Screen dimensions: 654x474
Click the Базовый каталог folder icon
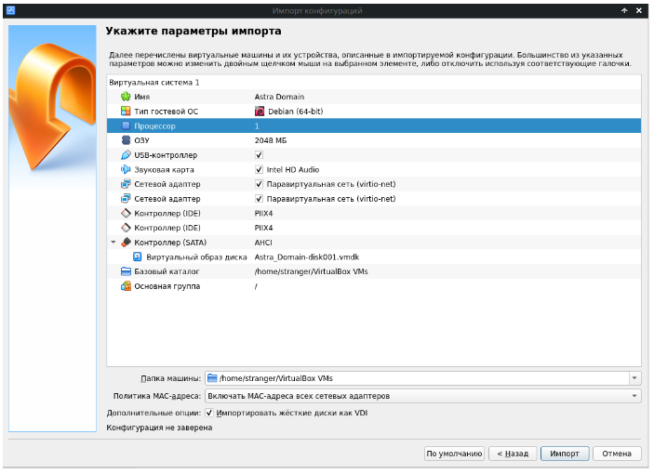(126, 272)
